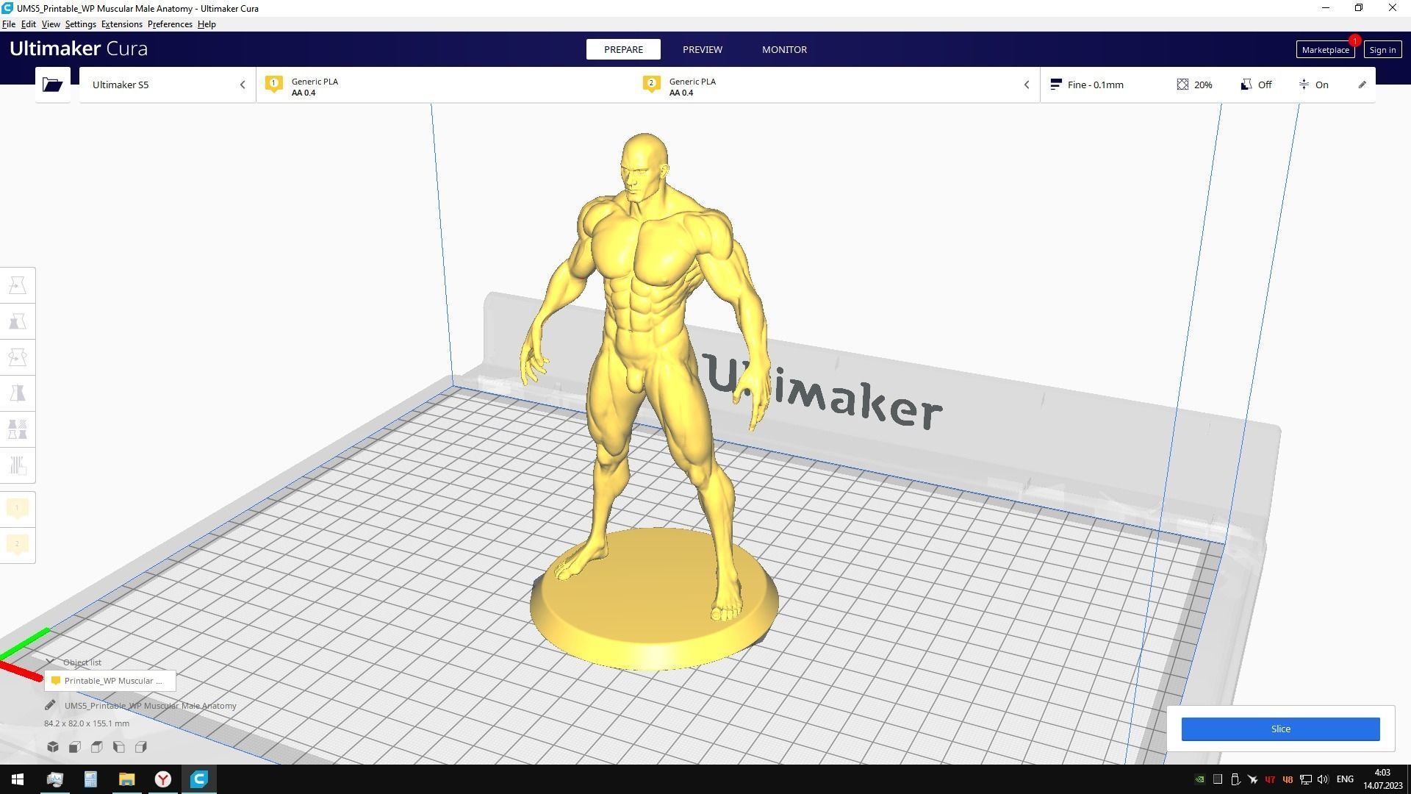The width and height of the screenshot is (1411, 794).
Task: Collapse the Object list chevron
Action: [x=50, y=662]
